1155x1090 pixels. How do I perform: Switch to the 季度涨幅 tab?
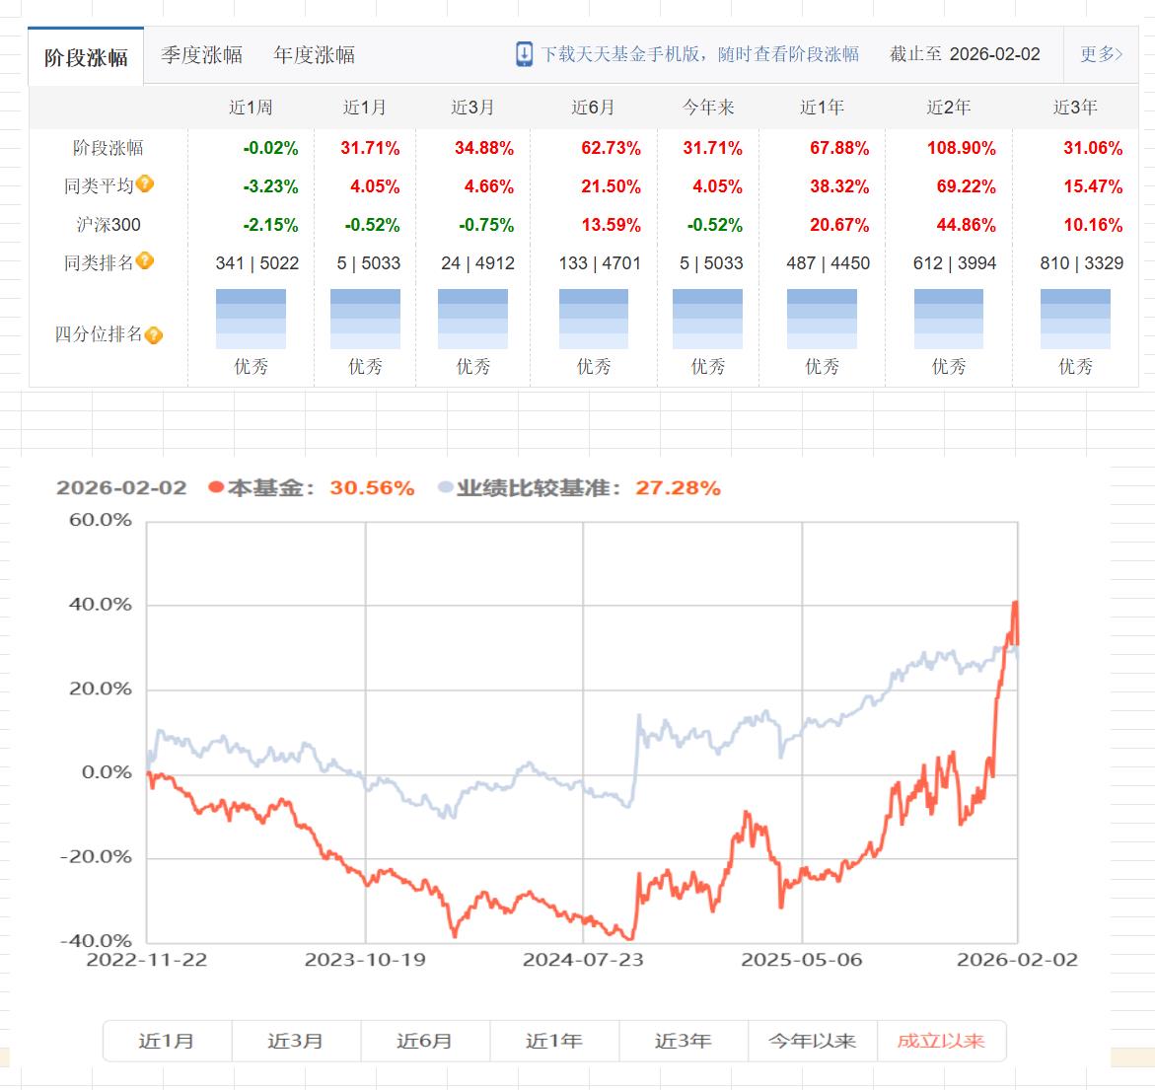tap(201, 54)
